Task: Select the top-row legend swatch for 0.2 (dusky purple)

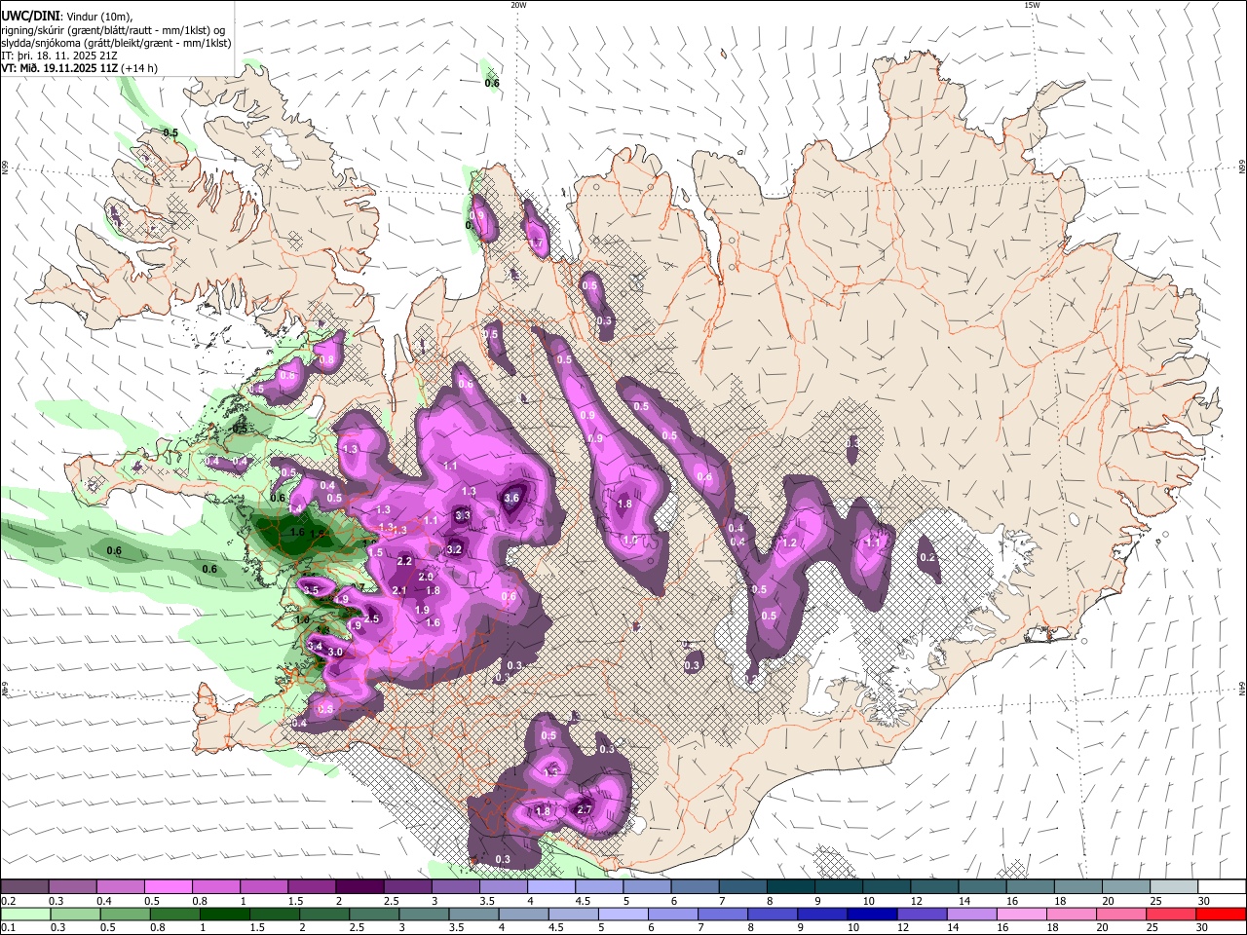Action: [x=24, y=886]
